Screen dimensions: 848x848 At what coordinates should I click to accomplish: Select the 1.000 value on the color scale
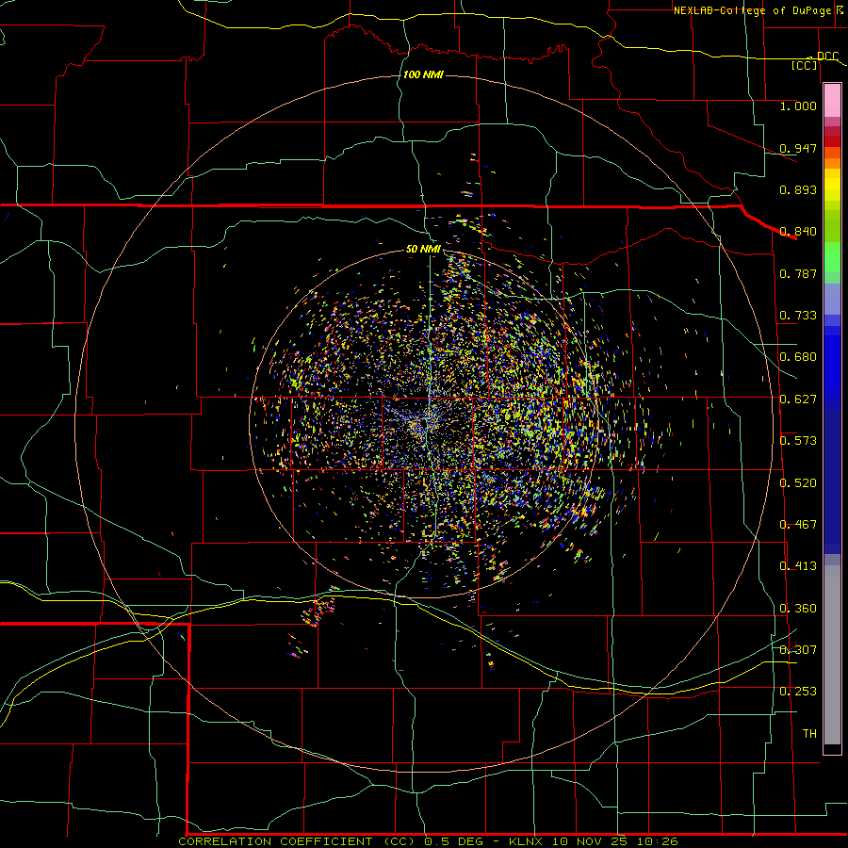[x=798, y=106]
